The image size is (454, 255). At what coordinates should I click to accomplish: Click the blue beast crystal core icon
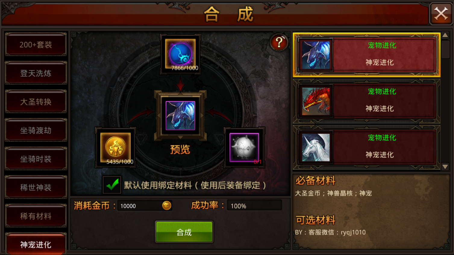coord(180,54)
